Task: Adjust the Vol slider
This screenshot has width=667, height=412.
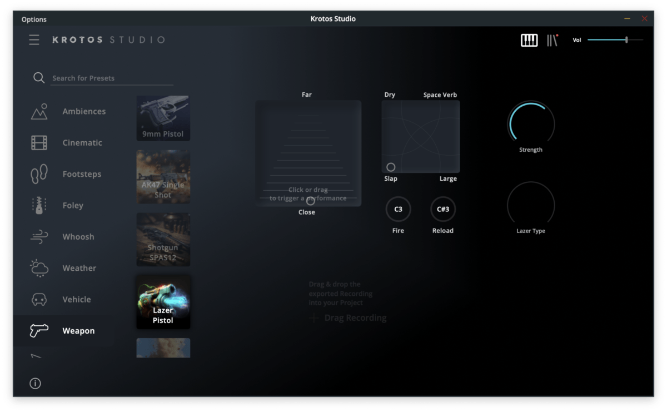Action: tap(628, 40)
